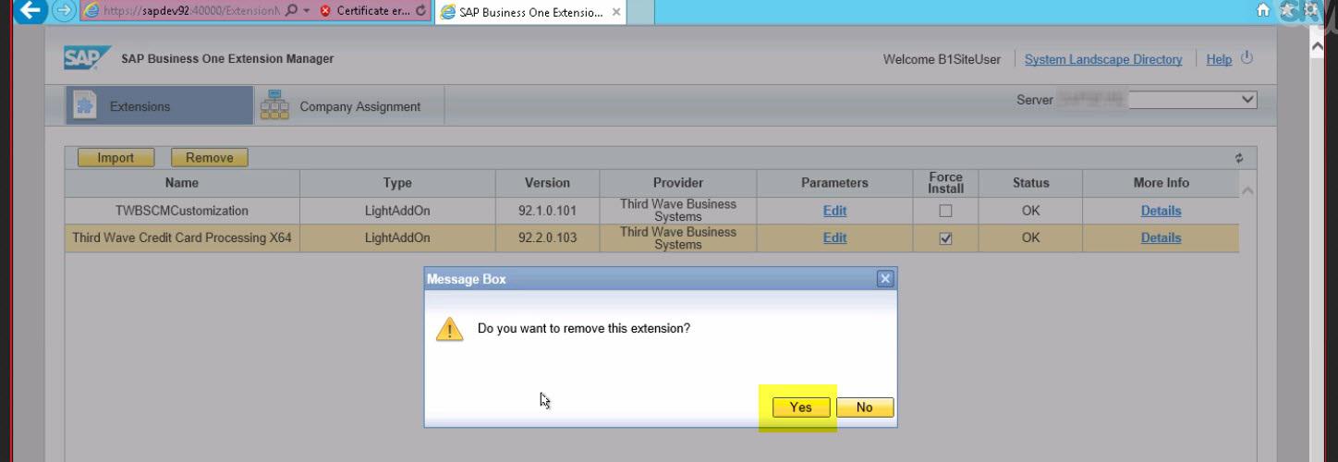Click version 92.2.0.103 cell
This screenshot has width=1338, height=462.
pyautogui.click(x=547, y=237)
